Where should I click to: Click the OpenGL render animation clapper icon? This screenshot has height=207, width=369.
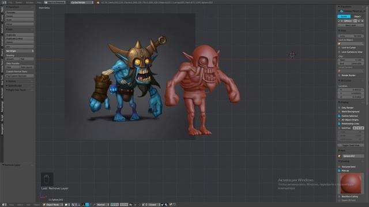(175, 205)
